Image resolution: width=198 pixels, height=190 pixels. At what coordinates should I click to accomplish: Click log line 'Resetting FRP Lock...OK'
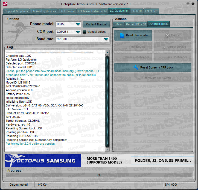pyautogui.click(x=22, y=136)
